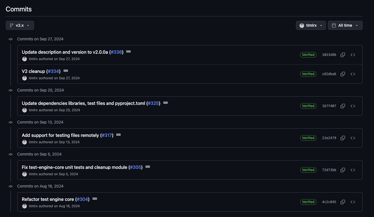Browse repository at commit 1033486

pos(353,55)
